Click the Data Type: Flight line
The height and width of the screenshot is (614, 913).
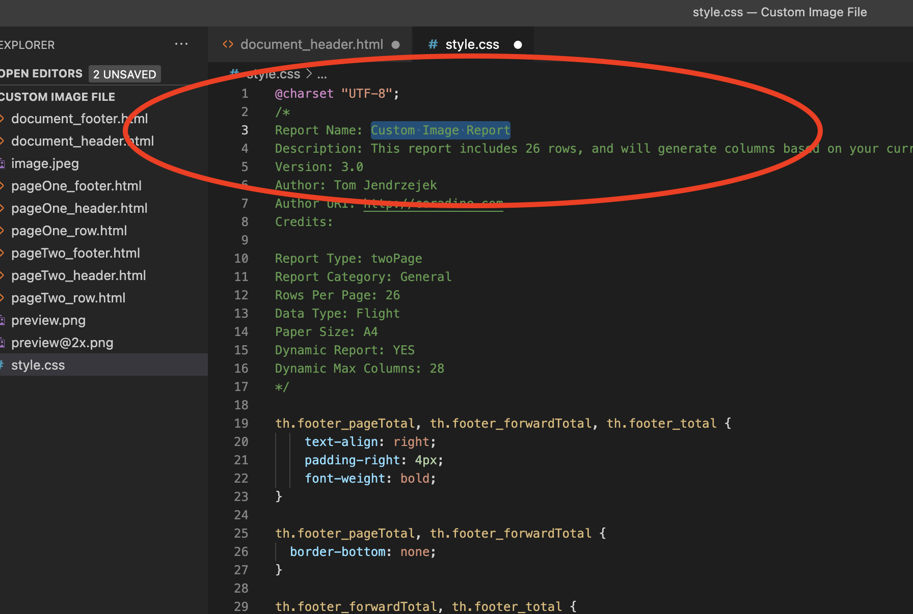(337, 314)
